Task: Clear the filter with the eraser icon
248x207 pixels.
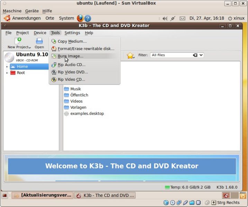Action: 195,55
